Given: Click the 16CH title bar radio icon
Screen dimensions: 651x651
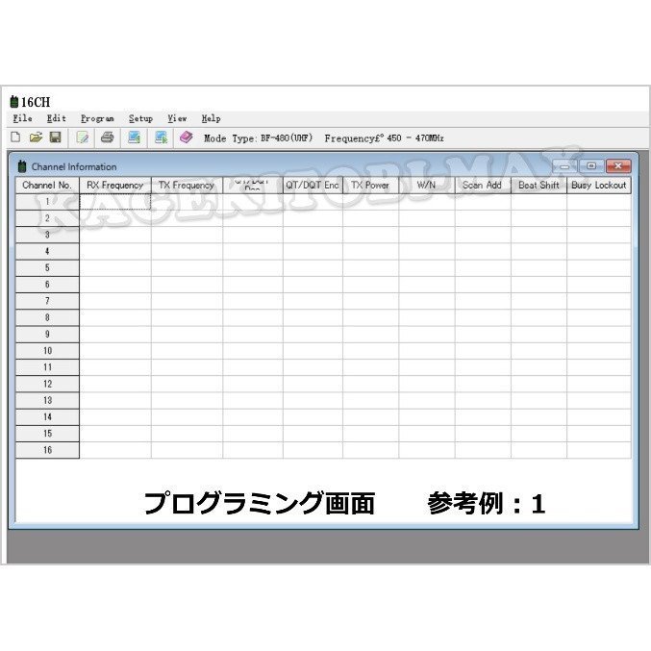Looking at the screenshot, I should [14, 102].
